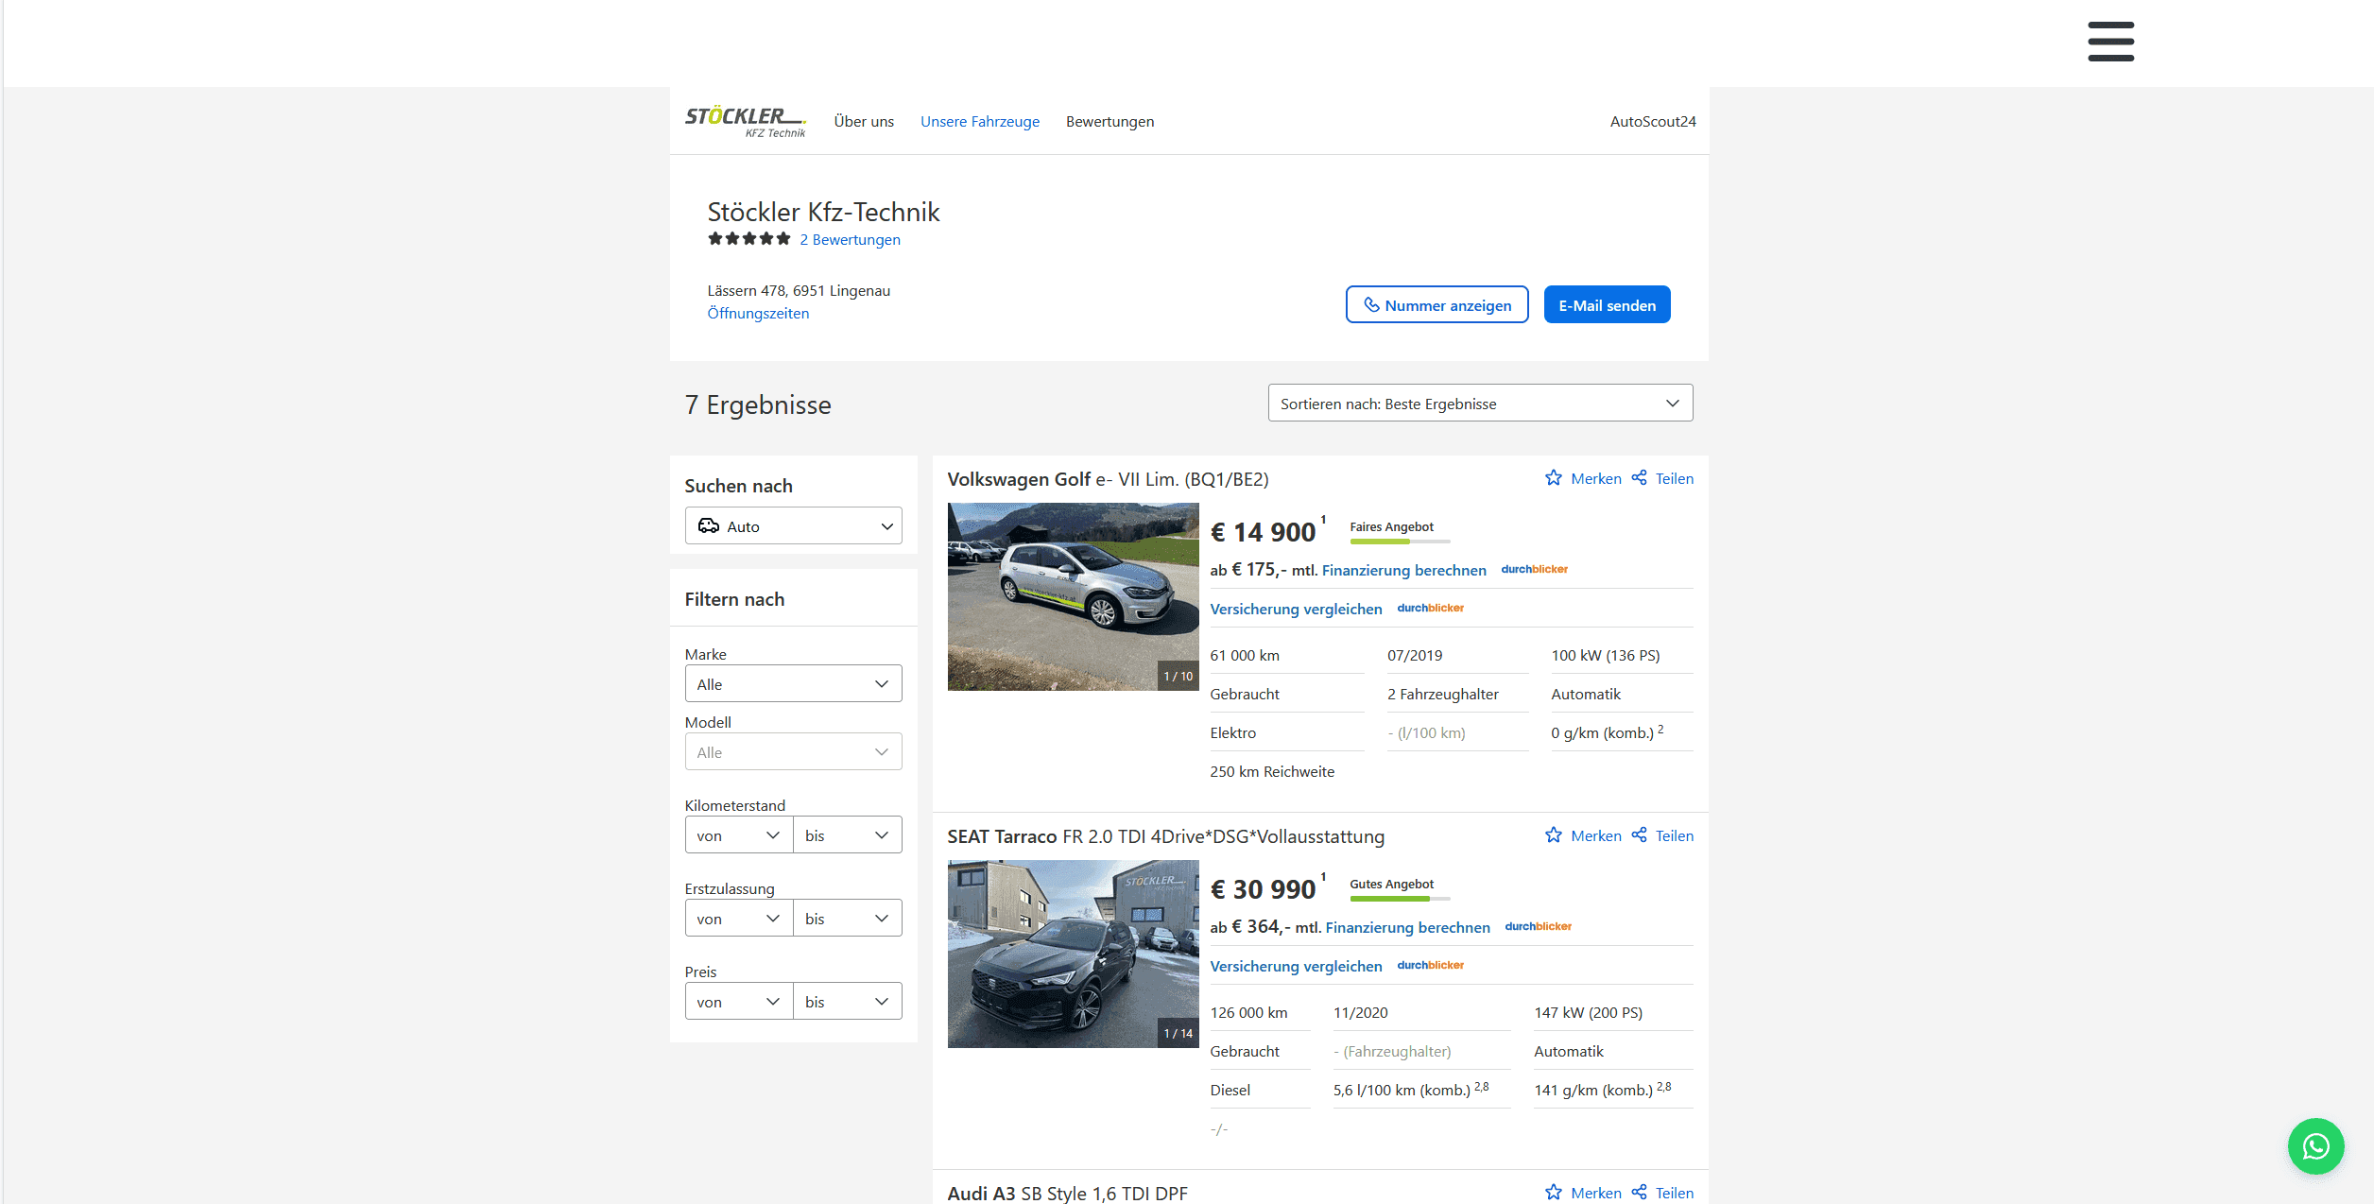
Task: Go to Bewertungen in navigation
Action: (x=1110, y=122)
